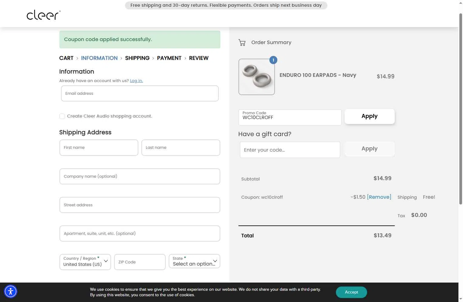Viewport: 463px width, 302px height.
Task: Click the Promo Code input field
Action: (290, 117)
